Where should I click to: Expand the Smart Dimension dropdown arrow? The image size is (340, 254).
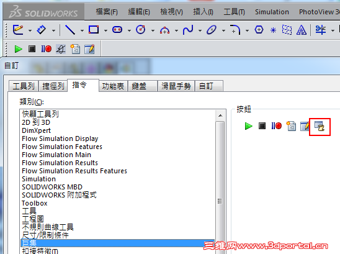point(53,30)
